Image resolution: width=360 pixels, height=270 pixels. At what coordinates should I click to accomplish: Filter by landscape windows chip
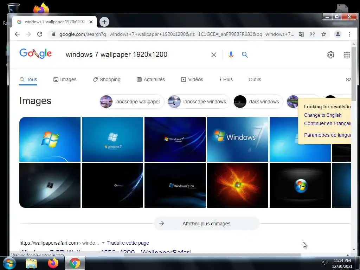199,102
